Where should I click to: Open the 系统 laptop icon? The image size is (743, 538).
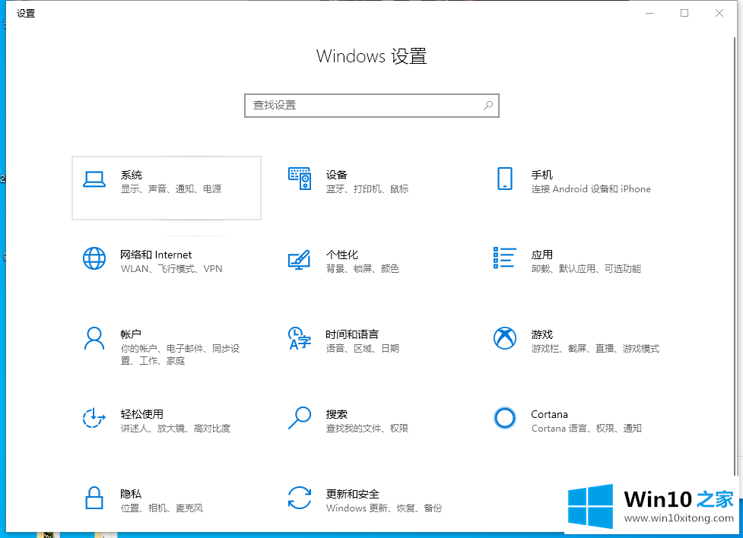click(94, 179)
